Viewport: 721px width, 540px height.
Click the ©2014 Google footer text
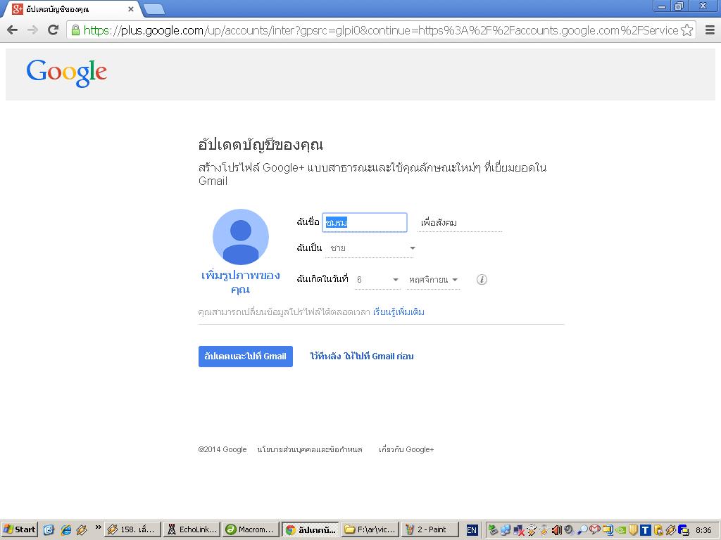pyautogui.click(x=222, y=449)
